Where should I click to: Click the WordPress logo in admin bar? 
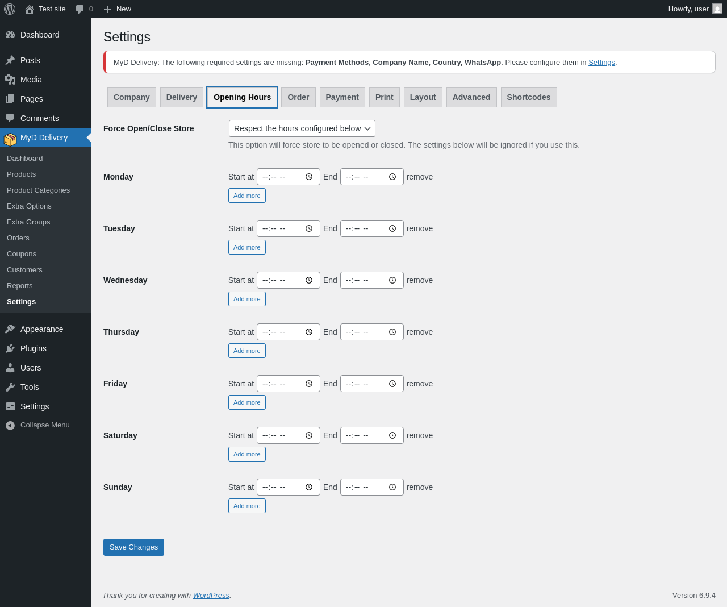coord(10,9)
